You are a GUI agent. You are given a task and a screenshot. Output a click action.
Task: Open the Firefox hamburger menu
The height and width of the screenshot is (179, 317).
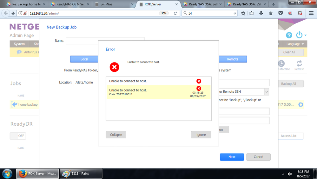311,13
